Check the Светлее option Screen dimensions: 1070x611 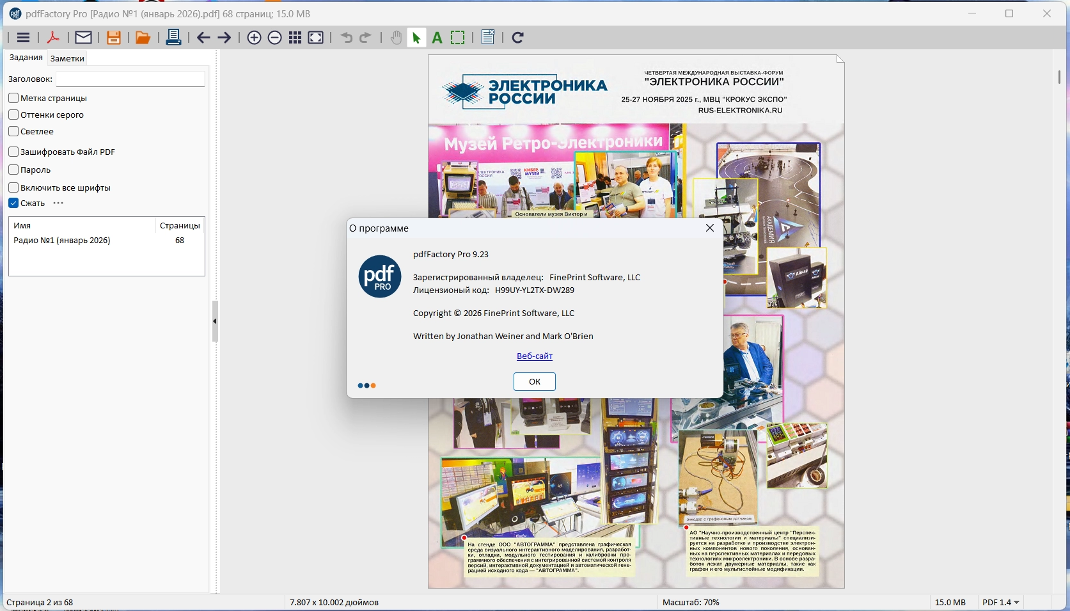(13, 131)
